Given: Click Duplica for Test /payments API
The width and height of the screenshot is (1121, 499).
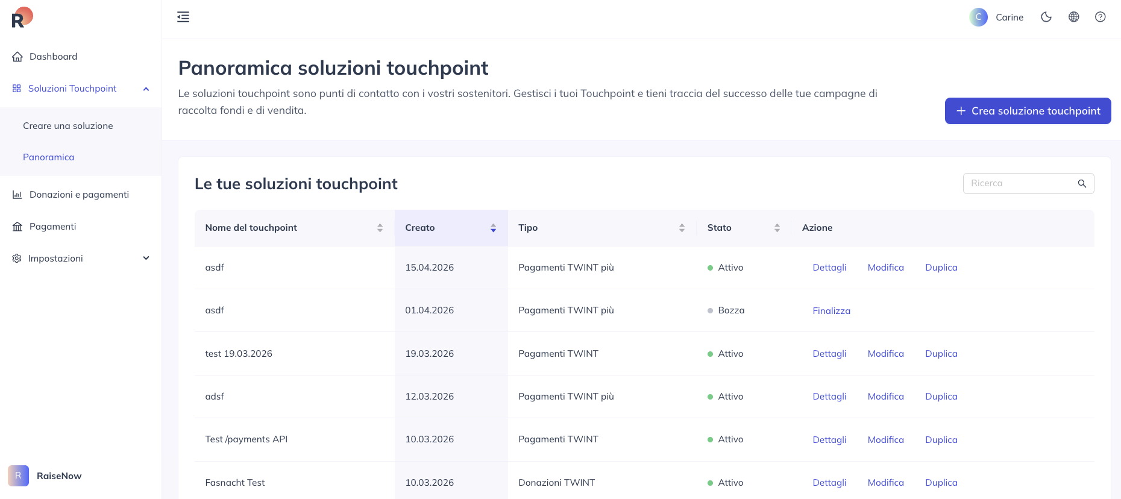Looking at the screenshot, I should point(941,440).
